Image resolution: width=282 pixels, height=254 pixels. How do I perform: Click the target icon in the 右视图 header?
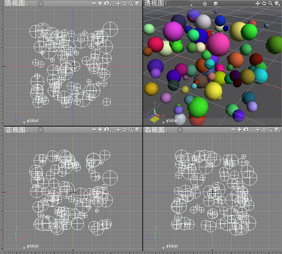tap(180, 130)
